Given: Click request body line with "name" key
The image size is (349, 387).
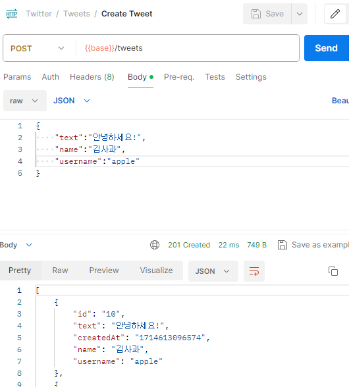Looking at the screenshot, I should (90, 149).
